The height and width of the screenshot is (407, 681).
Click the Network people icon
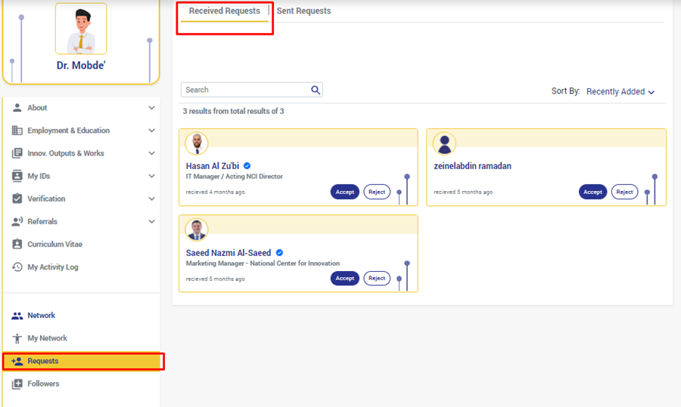(x=17, y=316)
